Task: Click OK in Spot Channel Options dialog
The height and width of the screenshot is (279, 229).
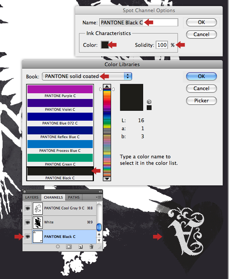Action: tap(202, 22)
